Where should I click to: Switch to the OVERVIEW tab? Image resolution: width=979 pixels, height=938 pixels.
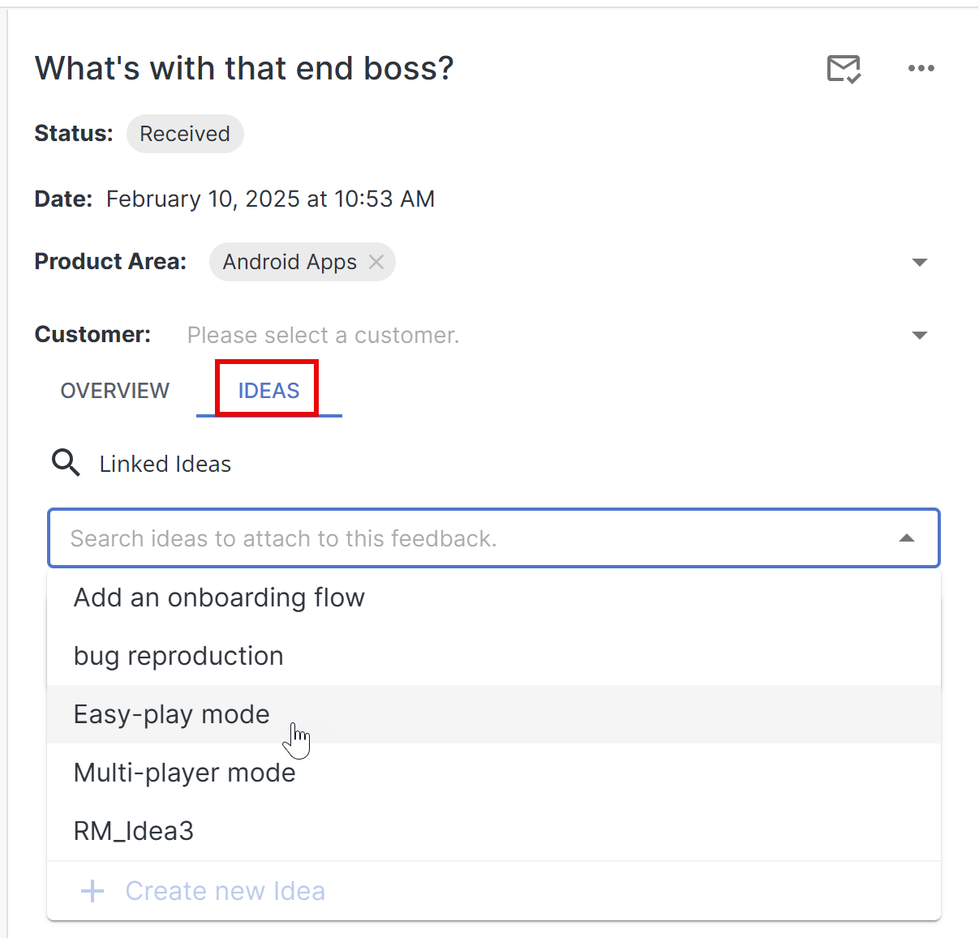[x=115, y=391]
